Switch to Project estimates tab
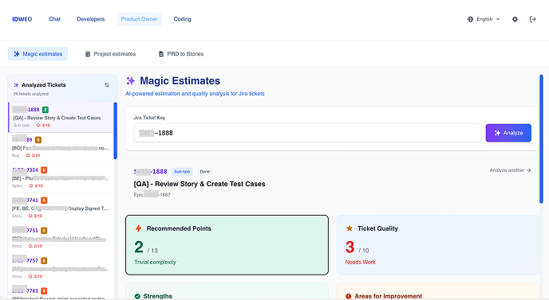Viewport: 549px width, 300px height. (110, 54)
